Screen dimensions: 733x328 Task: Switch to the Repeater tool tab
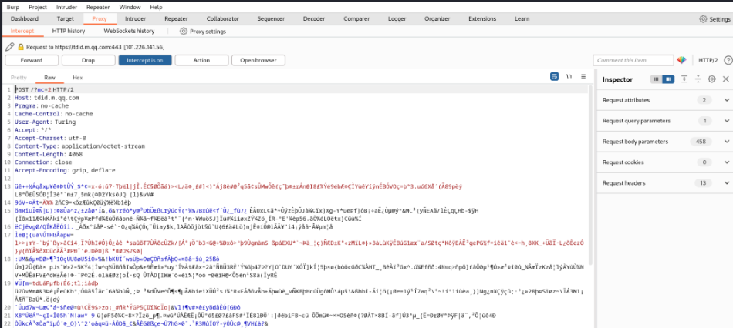[x=176, y=19]
